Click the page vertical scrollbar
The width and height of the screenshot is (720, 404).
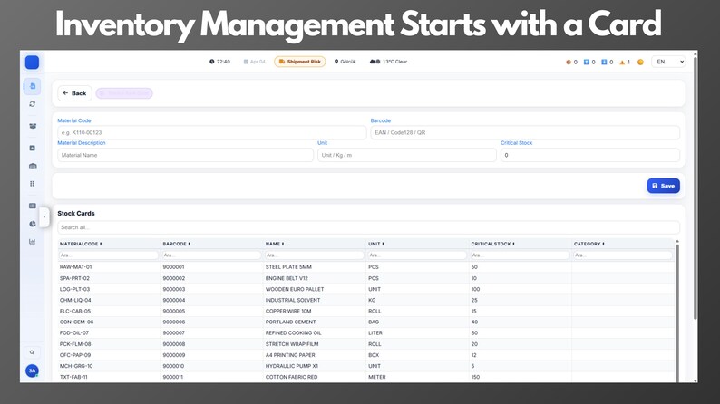[696, 188]
